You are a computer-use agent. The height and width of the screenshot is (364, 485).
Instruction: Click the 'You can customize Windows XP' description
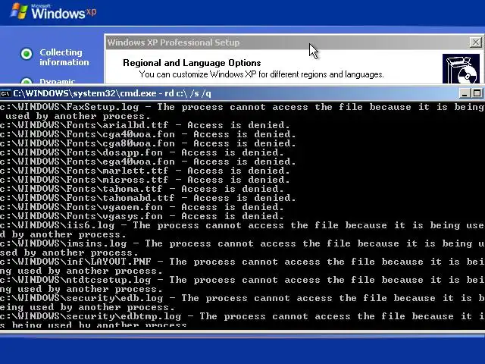tap(261, 74)
